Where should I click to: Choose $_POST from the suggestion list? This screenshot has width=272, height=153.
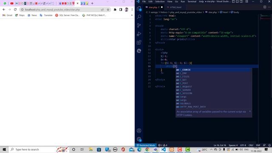click(214, 83)
